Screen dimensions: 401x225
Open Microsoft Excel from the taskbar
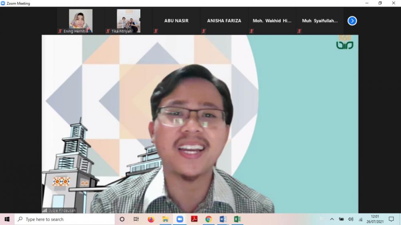237,219
